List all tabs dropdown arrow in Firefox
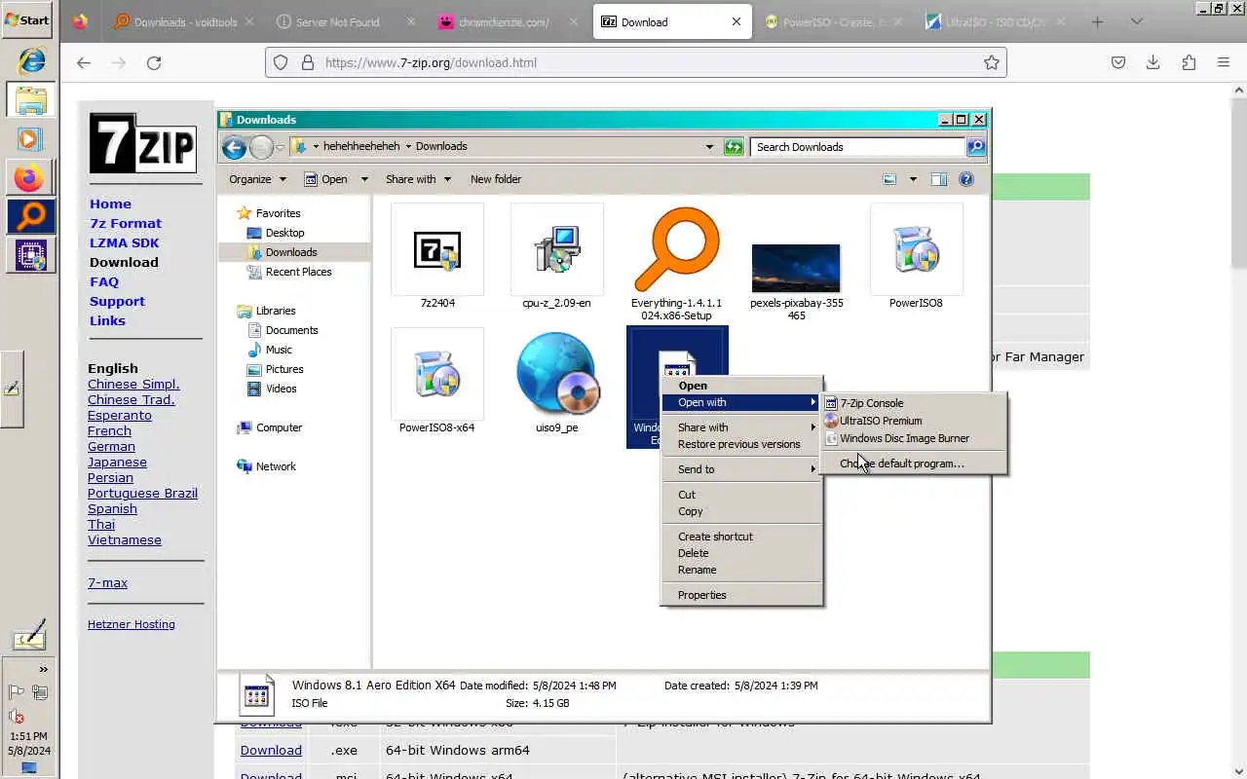This screenshot has width=1247, height=779. [x=1136, y=21]
